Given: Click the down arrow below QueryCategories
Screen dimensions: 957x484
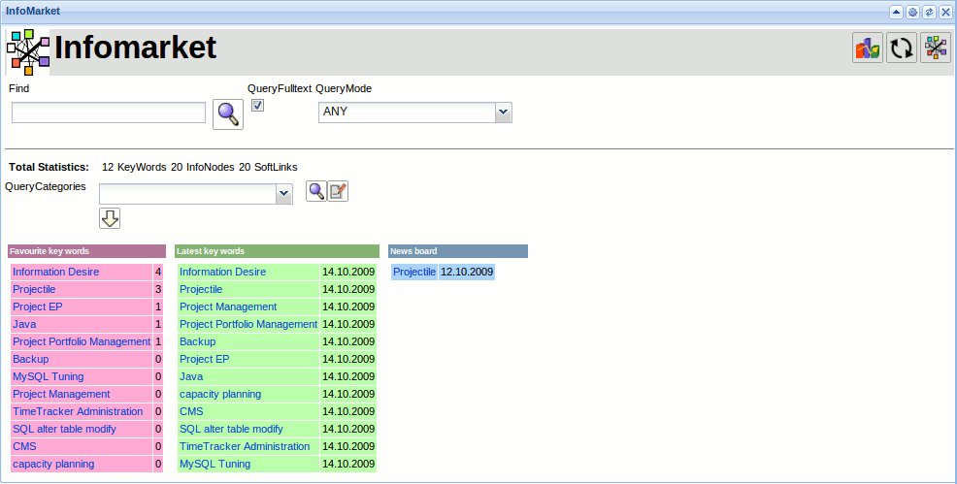Looking at the screenshot, I should [110, 218].
